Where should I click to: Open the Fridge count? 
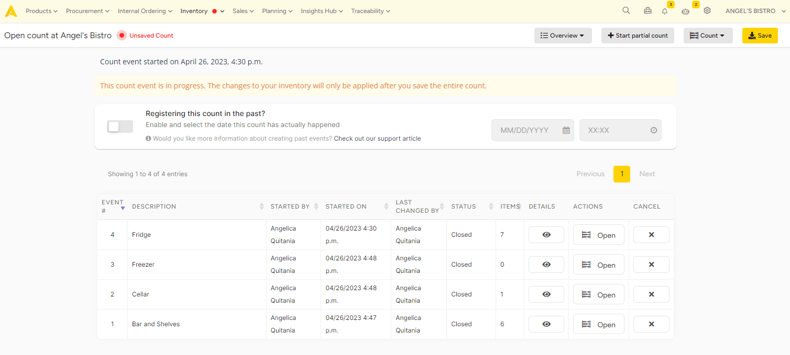(599, 235)
